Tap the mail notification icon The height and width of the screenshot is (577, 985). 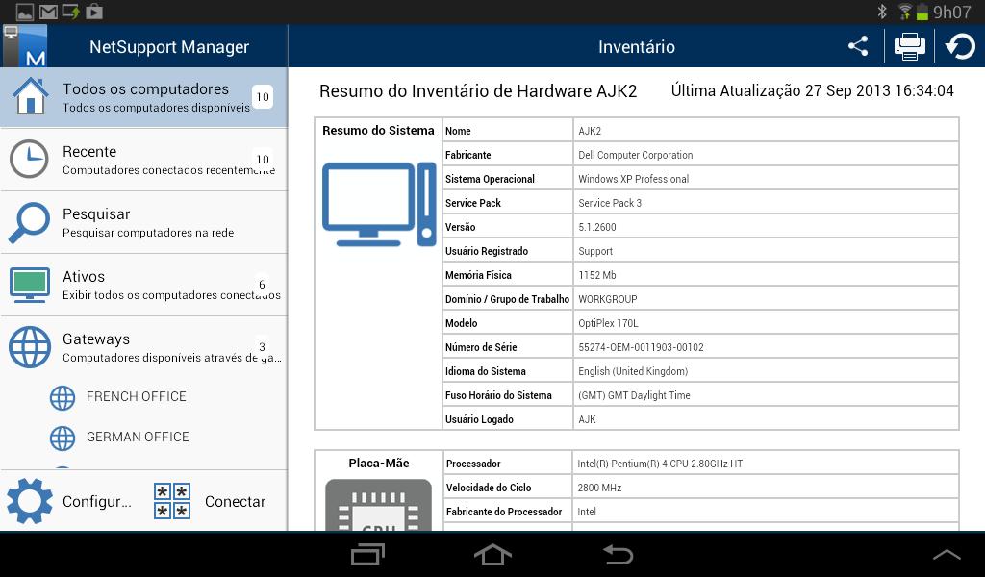click(48, 12)
